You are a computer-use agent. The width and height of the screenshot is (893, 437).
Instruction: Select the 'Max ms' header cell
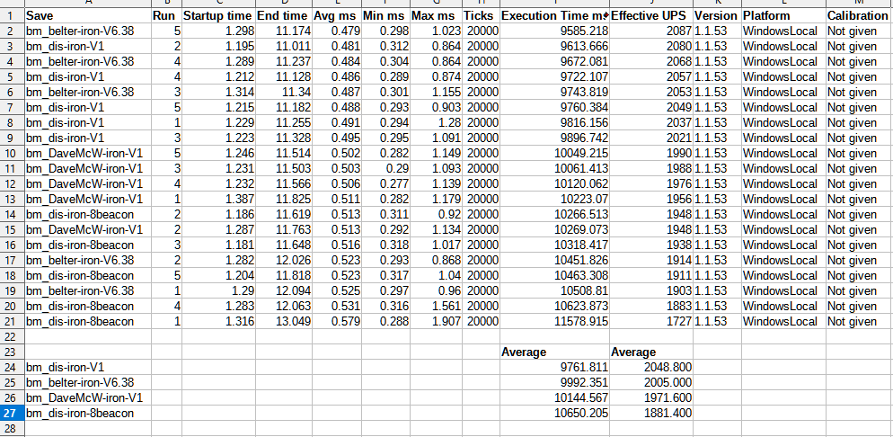(x=436, y=16)
